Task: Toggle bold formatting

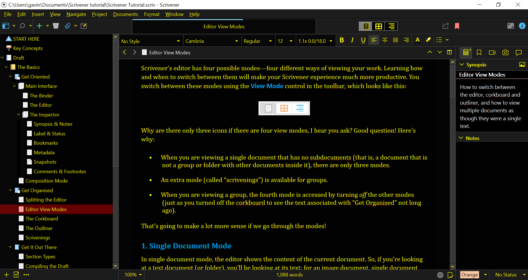Action: click(x=342, y=40)
